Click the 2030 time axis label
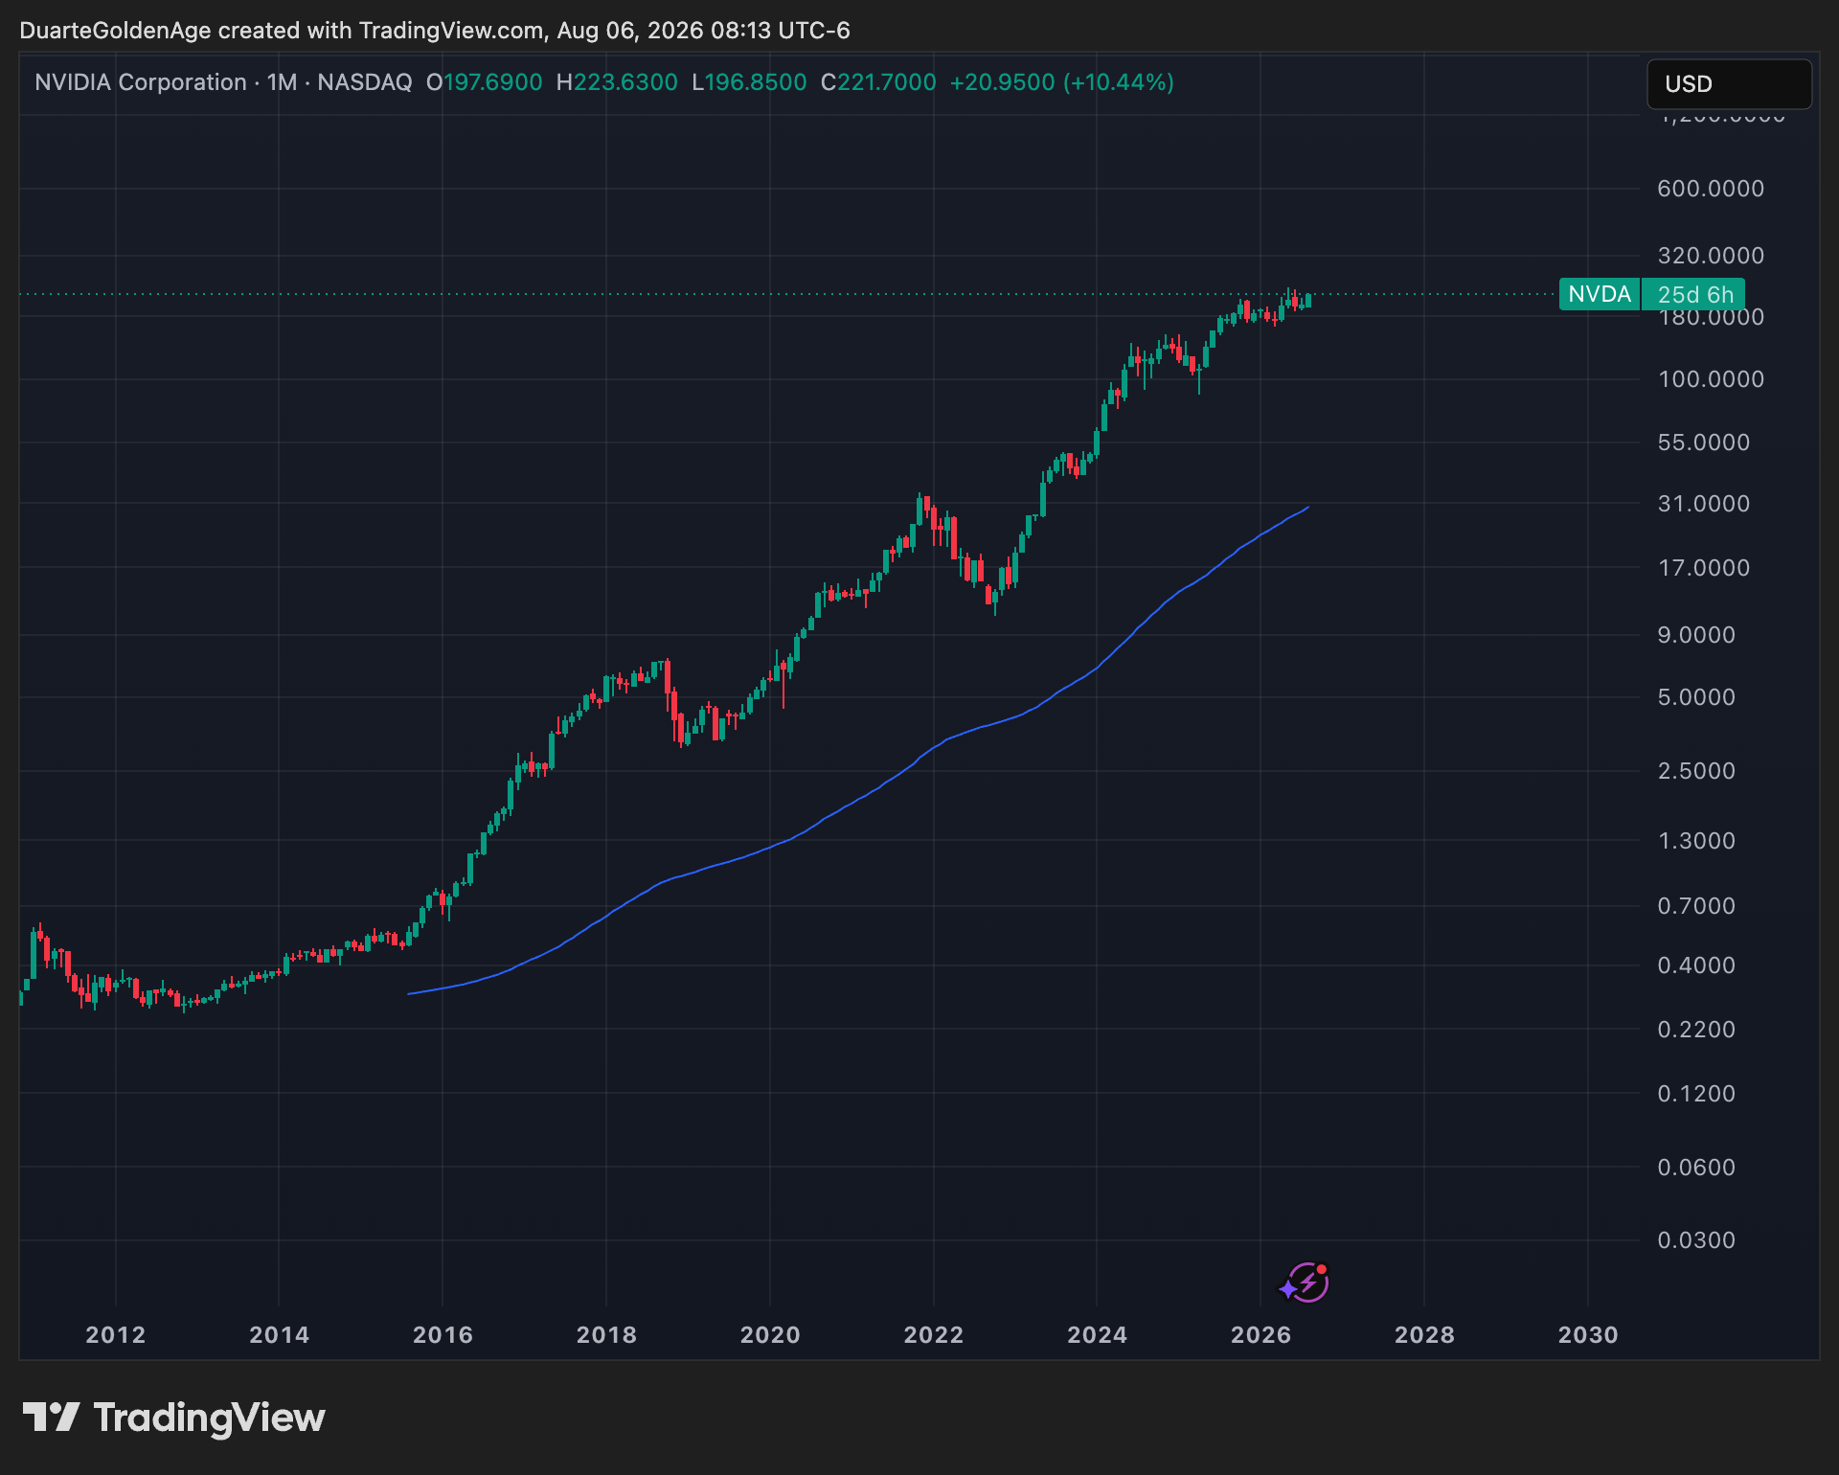 (x=1589, y=1335)
